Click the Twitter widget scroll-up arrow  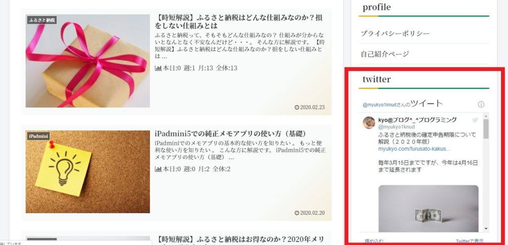point(486,116)
